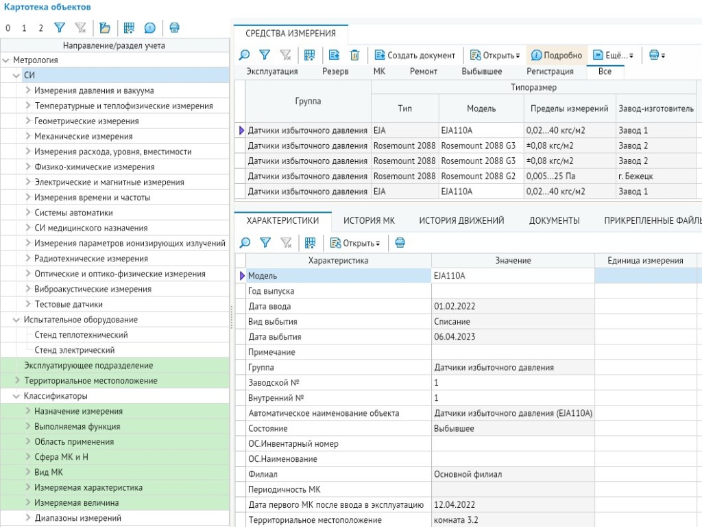Click the clear filter icon in instruments toolbar
The height and width of the screenshot is (527, 702).
286,55
